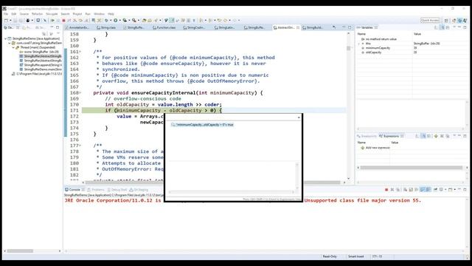The image size is (472, 266).
Task: Select the StringBuffer.append(String) stack frame
Action: point(41,65)
